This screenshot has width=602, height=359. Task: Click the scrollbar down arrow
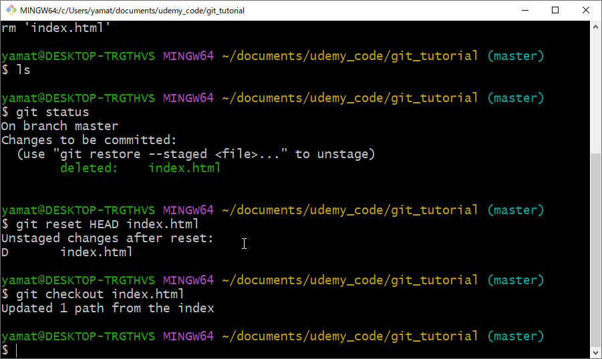coord(595,352)
